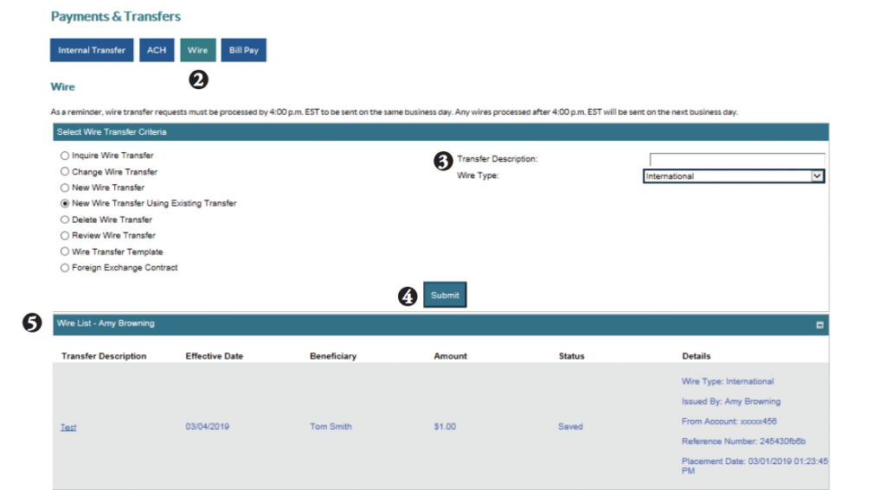Choose the Review Wire Transfer option

64,236
